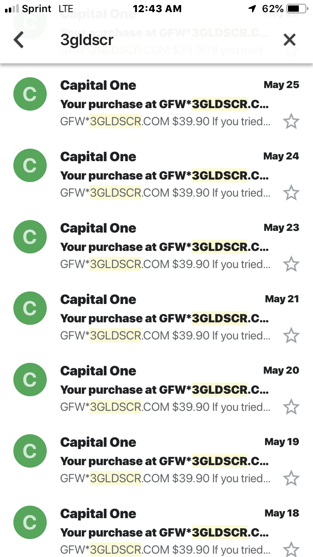Viewport: 313px width, 557px height.
Task: Tap the back arrow in search bar
Action: (x=18, y=40)
